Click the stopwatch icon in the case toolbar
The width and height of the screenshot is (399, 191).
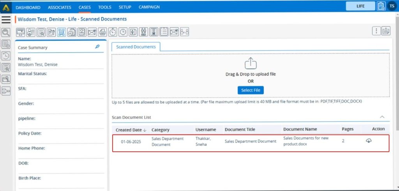[x=113, y=32]
